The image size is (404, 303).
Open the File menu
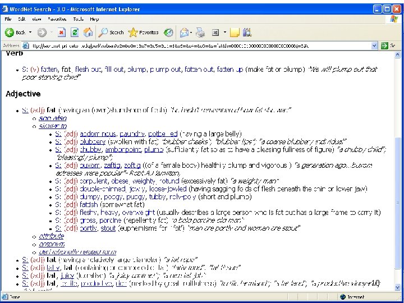pyautogui.click(x=8, y=19)
